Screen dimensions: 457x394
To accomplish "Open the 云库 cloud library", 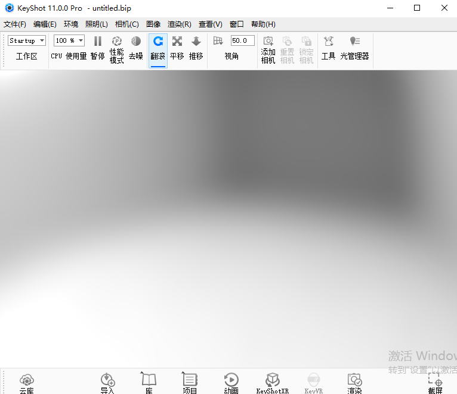I will point(27,383).
